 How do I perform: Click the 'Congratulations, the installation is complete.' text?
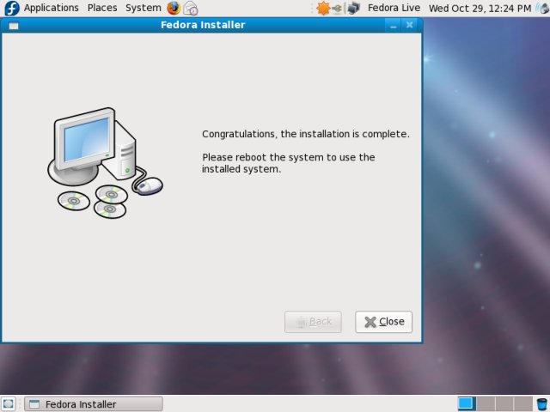306,134
